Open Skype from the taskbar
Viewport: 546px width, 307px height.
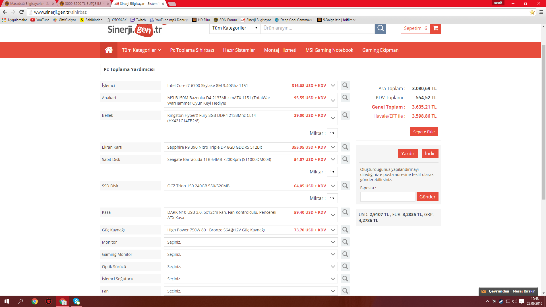76,301
